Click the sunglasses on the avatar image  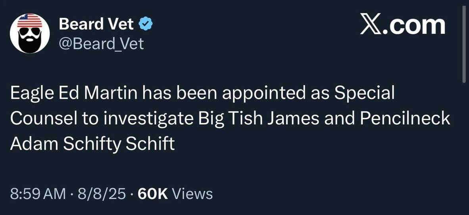[x=29, y=31]
